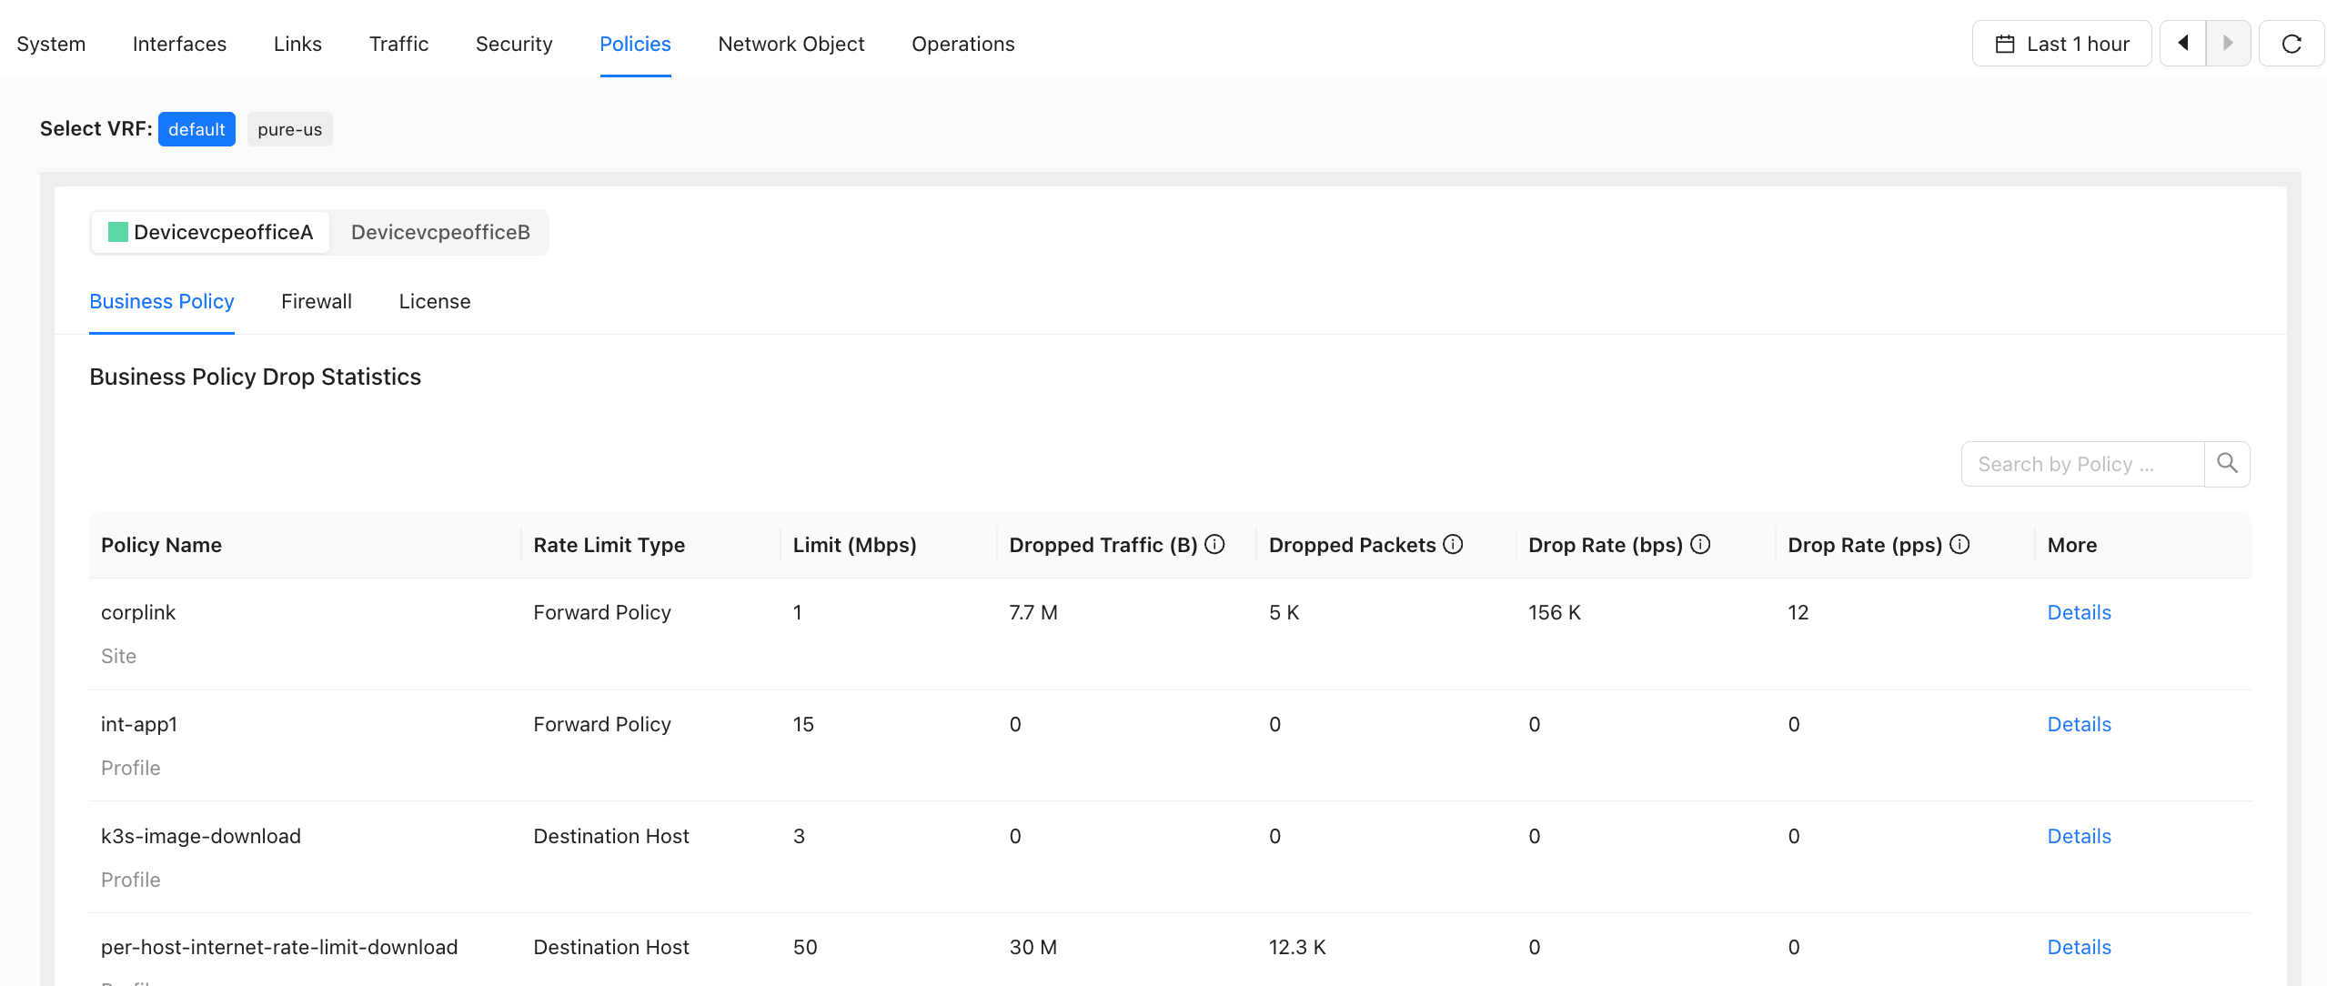
Task: Open the Firewall tab
Action: [x=317, y=301]
